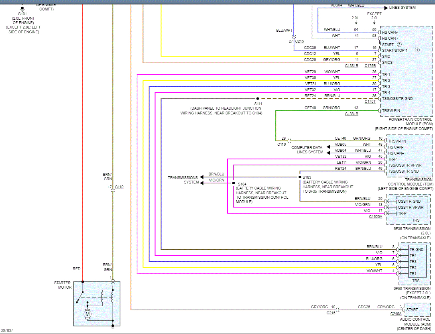The height and width of the screenshot is (334, 435).
Task: Select the Audio Control Module START pin
Action: (412, 310)
